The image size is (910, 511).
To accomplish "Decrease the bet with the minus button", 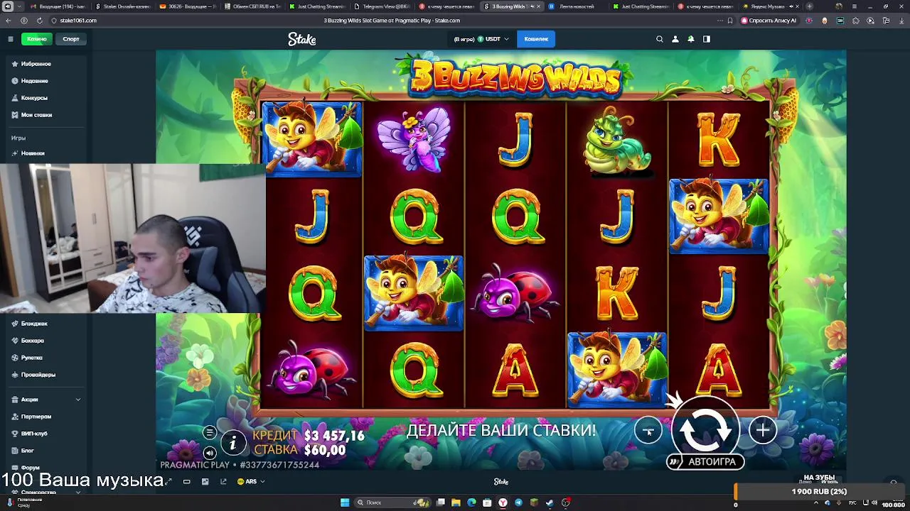I will point(648,430).
